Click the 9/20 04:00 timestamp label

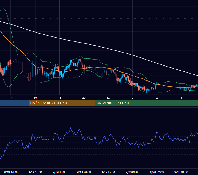181,172
